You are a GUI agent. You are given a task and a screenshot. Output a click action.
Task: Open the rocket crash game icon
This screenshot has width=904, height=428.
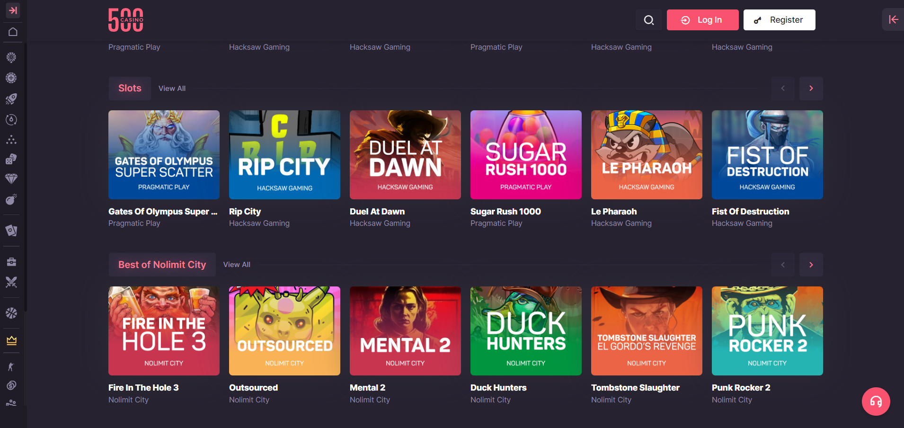coord(11,98)
